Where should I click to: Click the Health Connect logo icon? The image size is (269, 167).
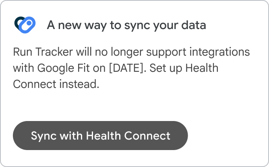[25, 24]
